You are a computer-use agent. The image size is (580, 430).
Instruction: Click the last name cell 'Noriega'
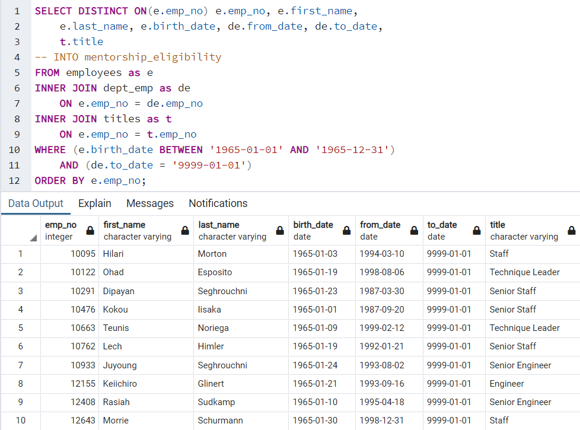pos(241,328)
